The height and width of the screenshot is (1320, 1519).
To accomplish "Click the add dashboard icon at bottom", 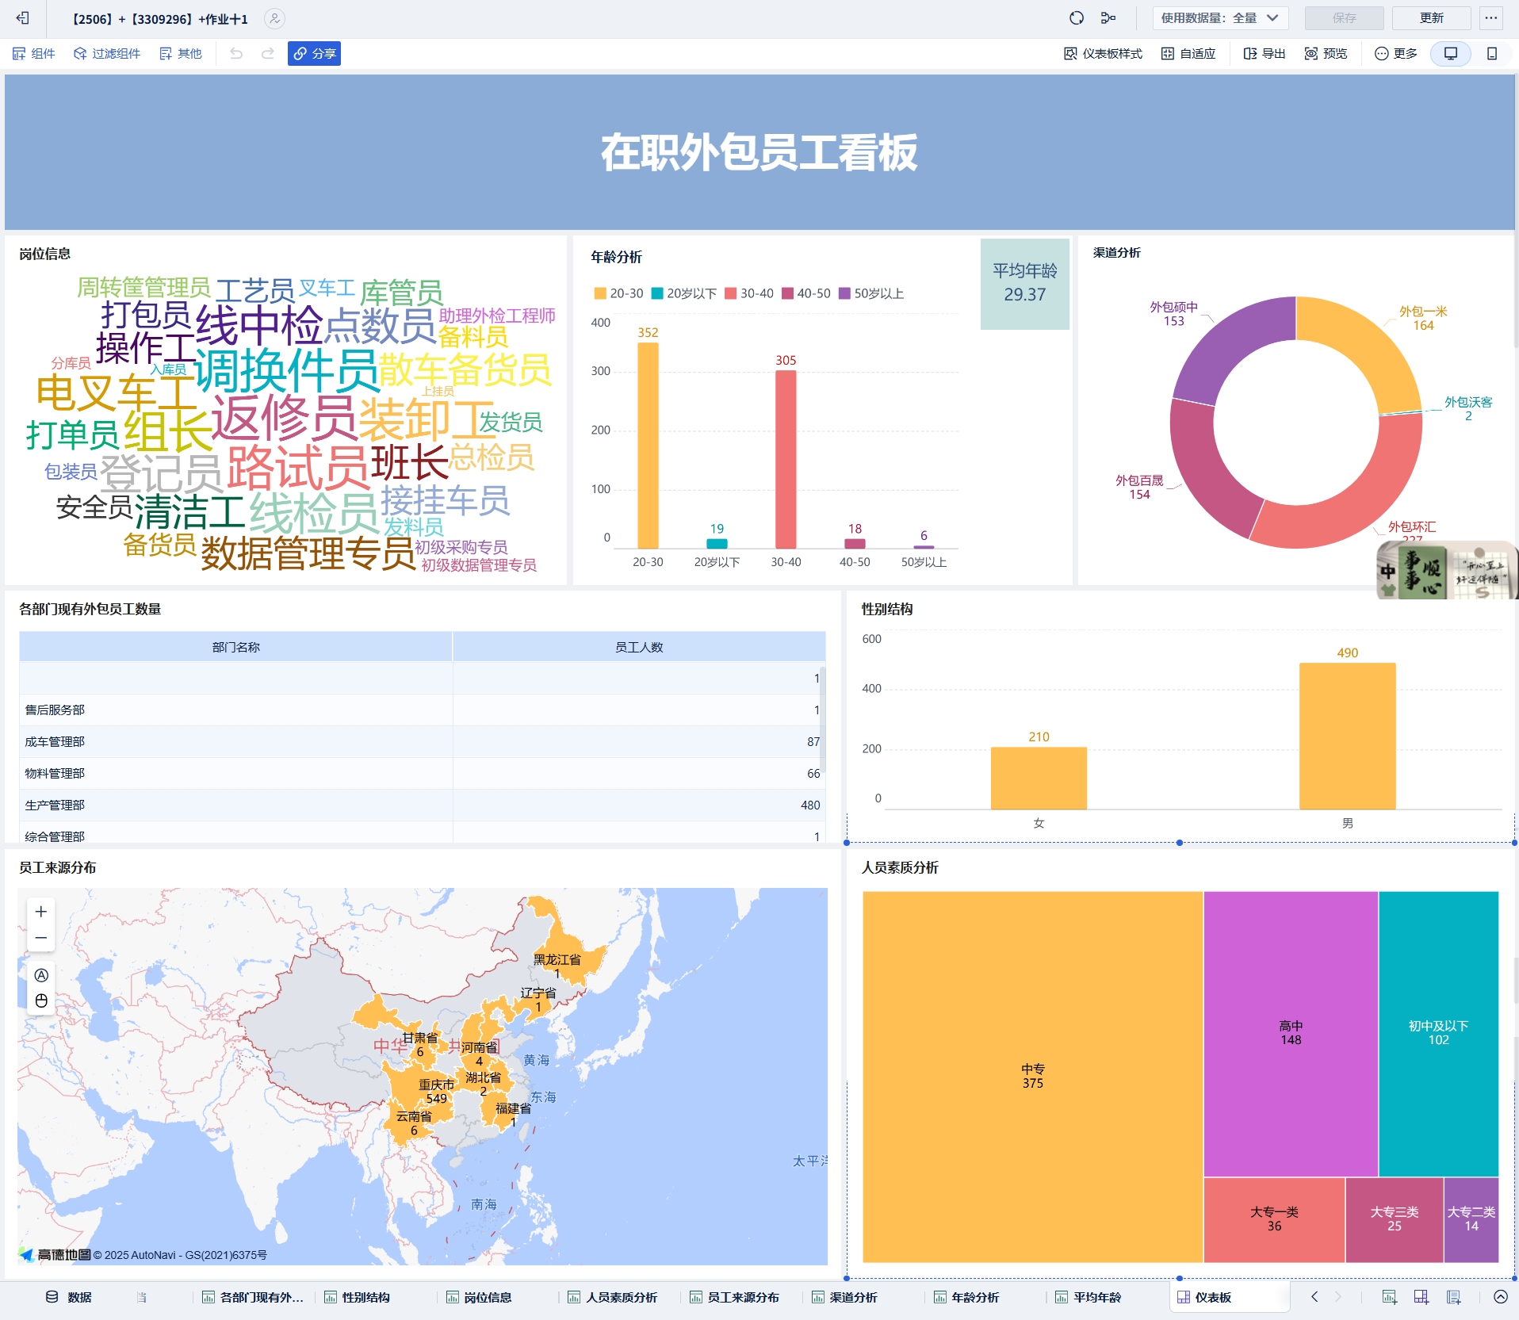I will (1421, 1297).
